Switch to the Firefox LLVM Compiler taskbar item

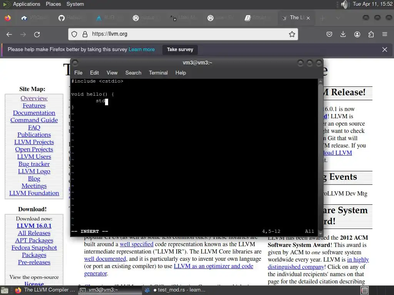[x=45, y=290]
